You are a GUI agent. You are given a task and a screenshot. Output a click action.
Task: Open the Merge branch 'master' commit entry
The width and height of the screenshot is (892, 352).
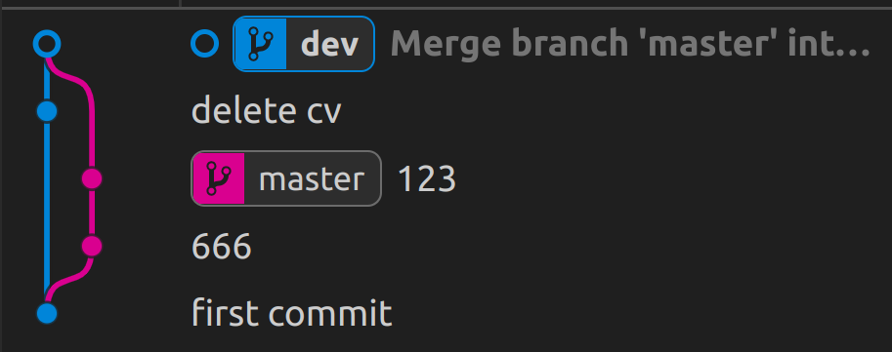[630, 44]
